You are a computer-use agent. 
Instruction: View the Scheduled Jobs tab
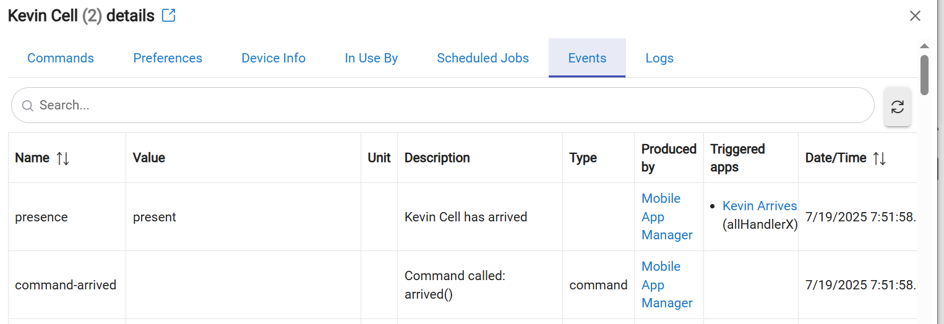click(483, 58)
